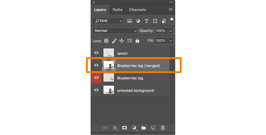Image resolution: width=266 pixels, height=135 pixels.
Task: Click the pixel layer filter icon
Action: pyautogui.click(x=129, y=21)
